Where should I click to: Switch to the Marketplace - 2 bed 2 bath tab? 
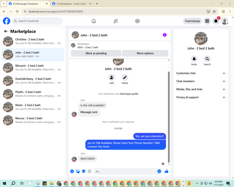(72, 4)
